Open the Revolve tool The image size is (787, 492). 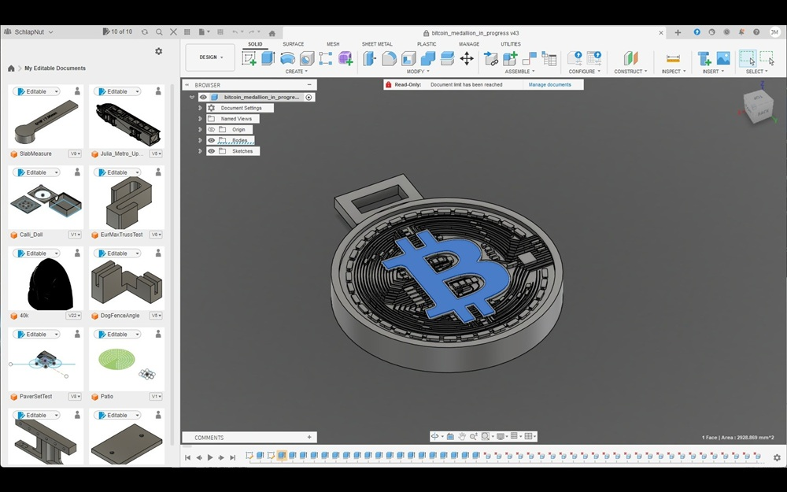tap(286, 59)
